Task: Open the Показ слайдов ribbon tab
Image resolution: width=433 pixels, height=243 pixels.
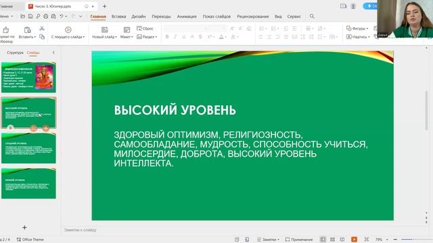Action: (216, 16)
